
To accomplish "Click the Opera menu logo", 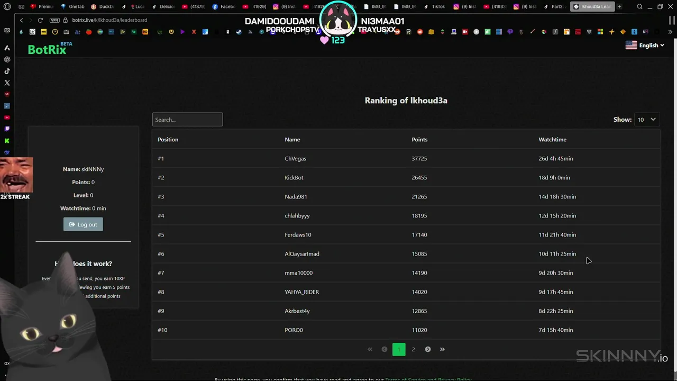I will click(7, 7).
